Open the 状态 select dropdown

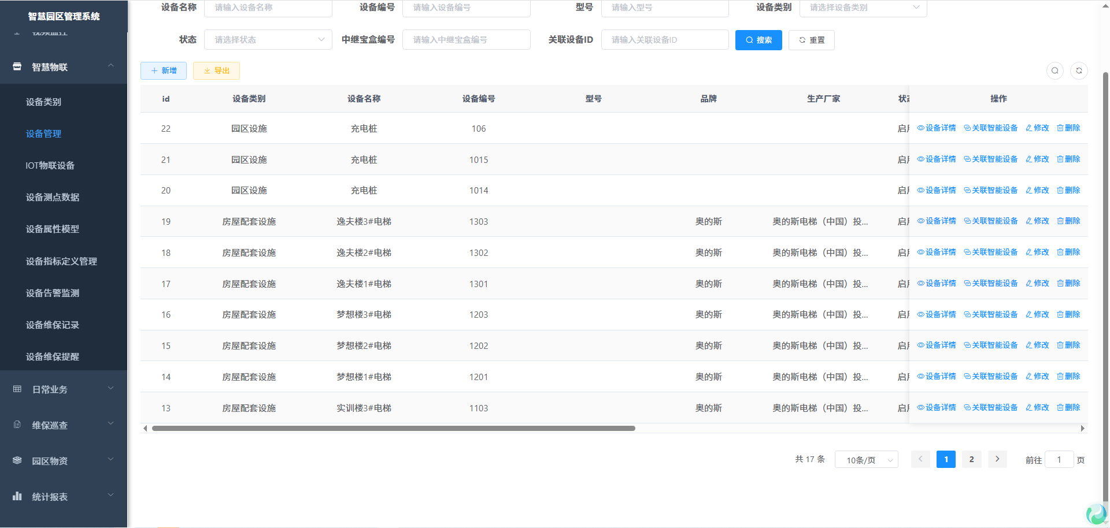tap(268, 40)
